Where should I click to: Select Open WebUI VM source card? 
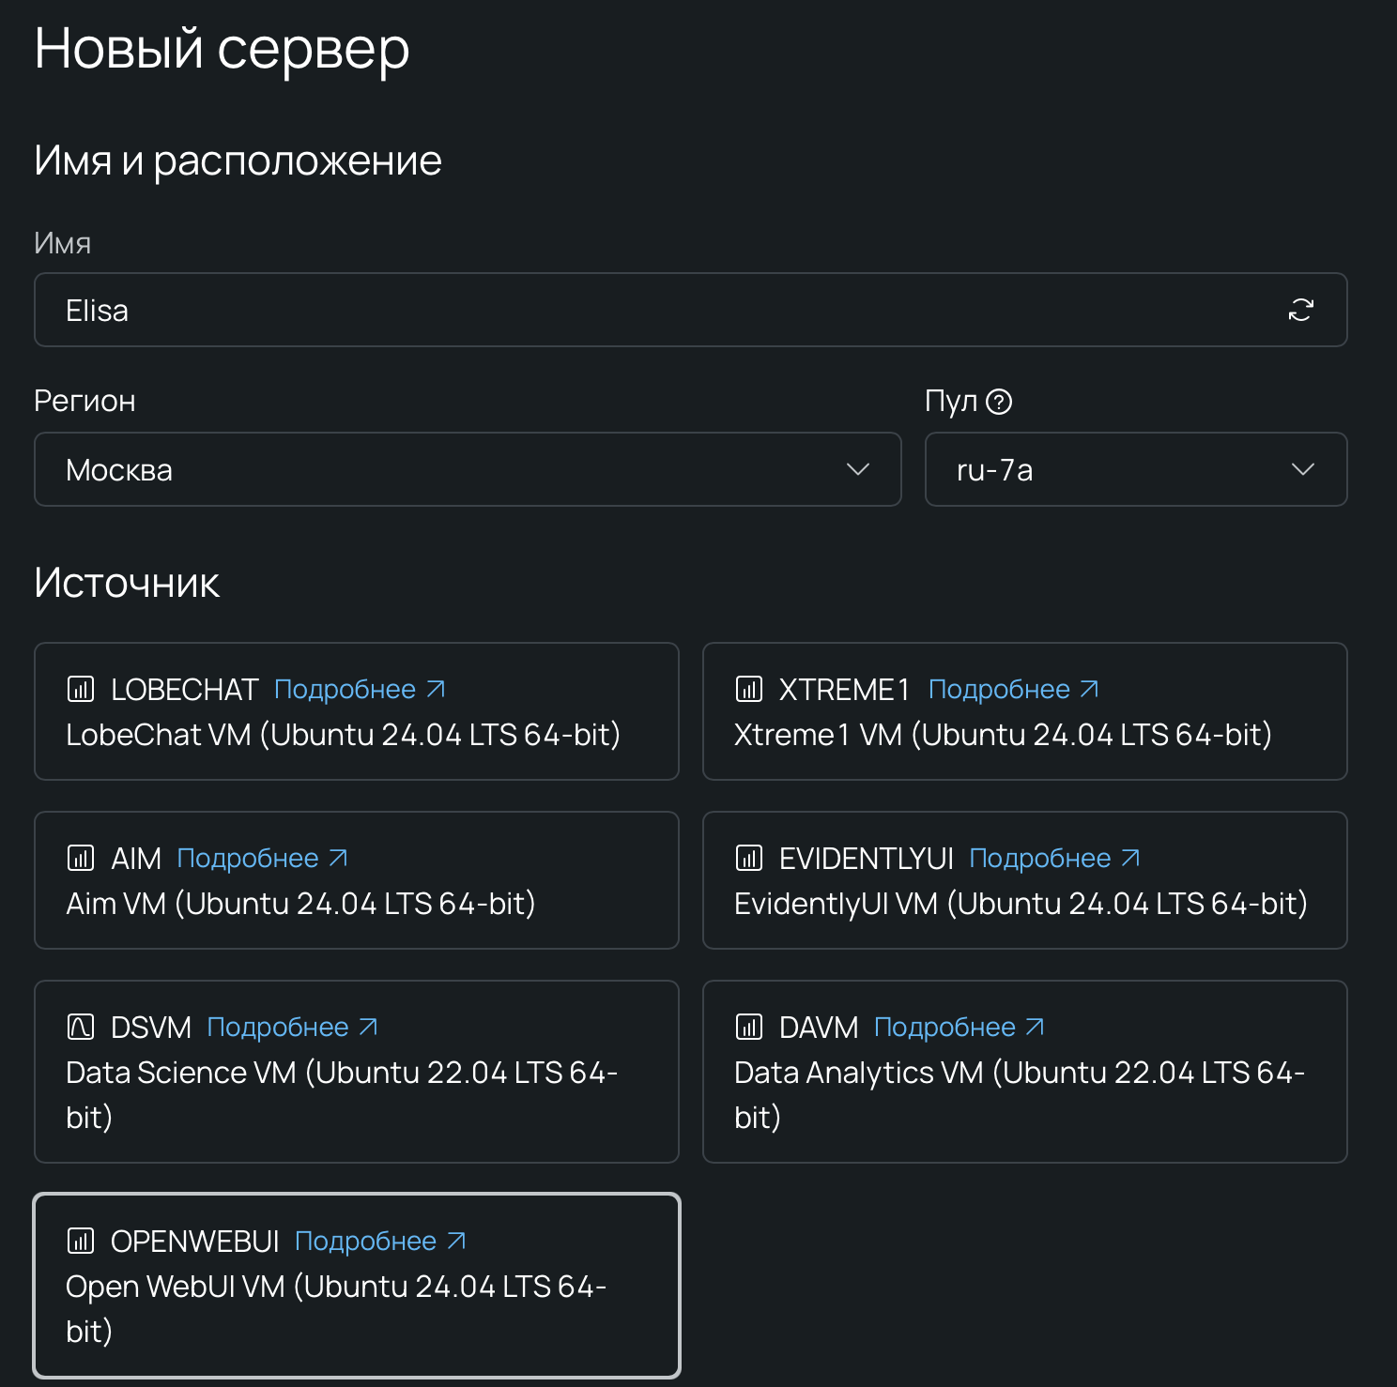point(357,1286)
